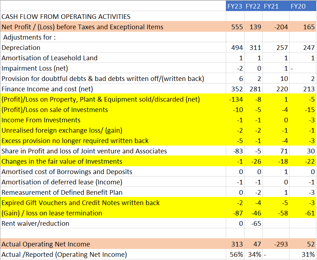
Task: Select the 'Impairment Loss (net)' label cell
Action: [35, 68]
